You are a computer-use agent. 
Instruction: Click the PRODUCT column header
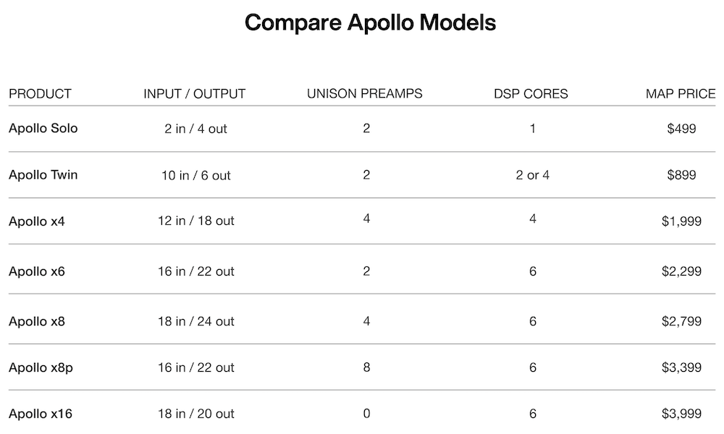click(x=40, y=94)
